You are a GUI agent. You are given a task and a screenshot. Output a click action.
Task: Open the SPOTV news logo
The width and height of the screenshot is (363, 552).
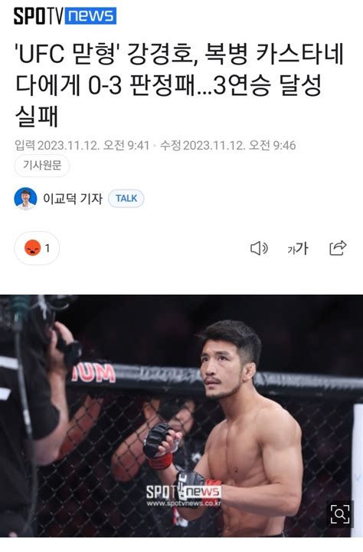pos(65,16)
